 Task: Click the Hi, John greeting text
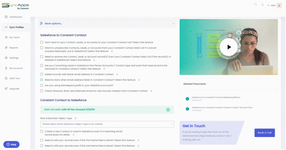pyautogui.click(x=271, y=5)
